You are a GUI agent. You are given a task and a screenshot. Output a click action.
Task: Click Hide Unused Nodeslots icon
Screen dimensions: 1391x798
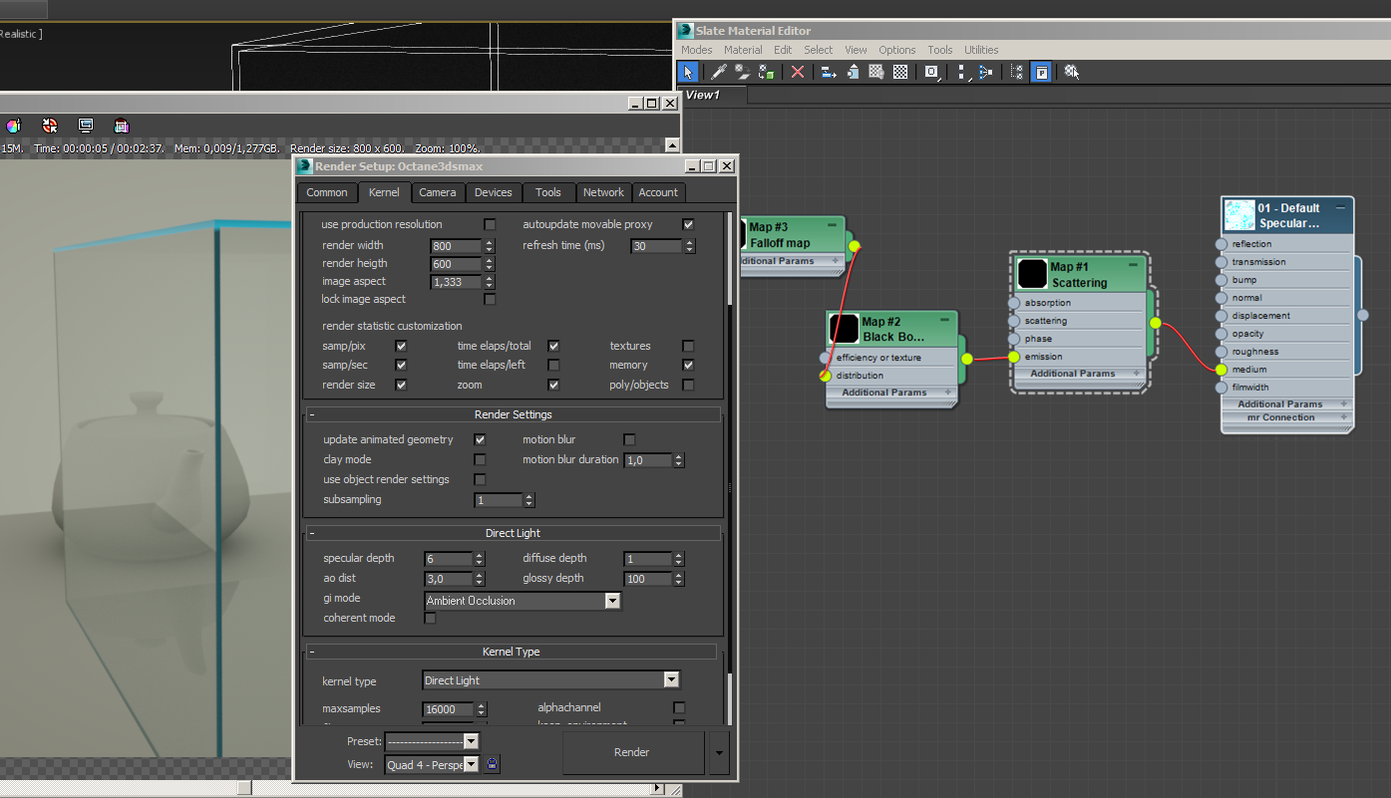[x=854, y=72]
